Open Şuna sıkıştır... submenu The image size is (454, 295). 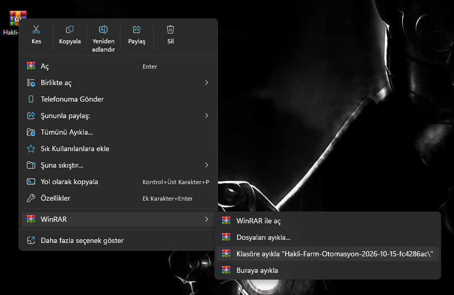click(x=119, y=165)
